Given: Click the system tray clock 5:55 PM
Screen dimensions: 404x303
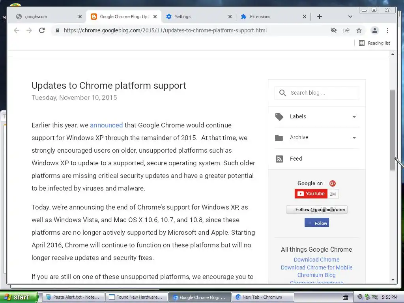Looking at the screenshot, I should [389, 297].
